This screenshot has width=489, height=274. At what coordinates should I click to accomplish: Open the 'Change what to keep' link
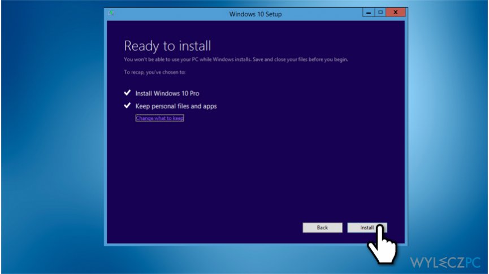159,118
